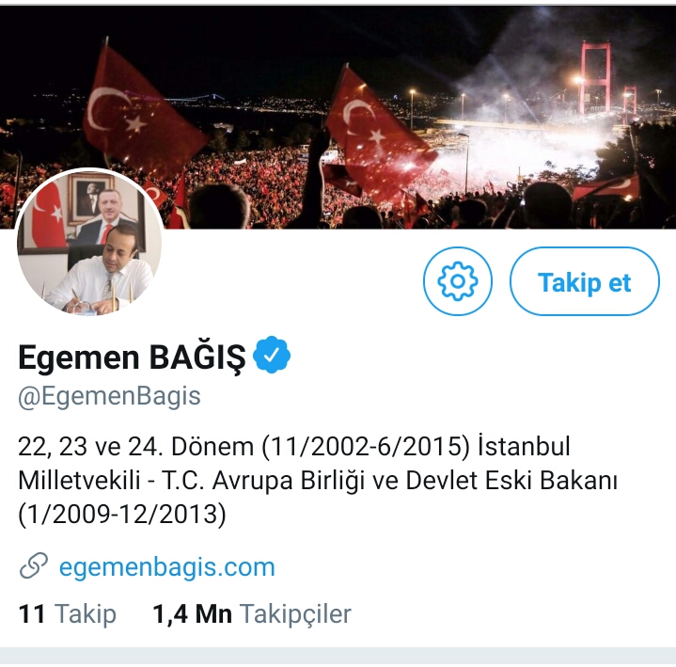The height and width of the screenshot is (667, 676).
Task: Click the Takip label beside 11
Action: (86, 613)
